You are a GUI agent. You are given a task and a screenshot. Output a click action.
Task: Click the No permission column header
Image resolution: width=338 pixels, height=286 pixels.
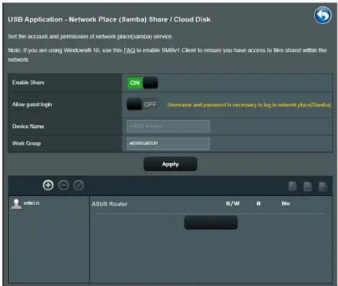click(x=286, y=204)
